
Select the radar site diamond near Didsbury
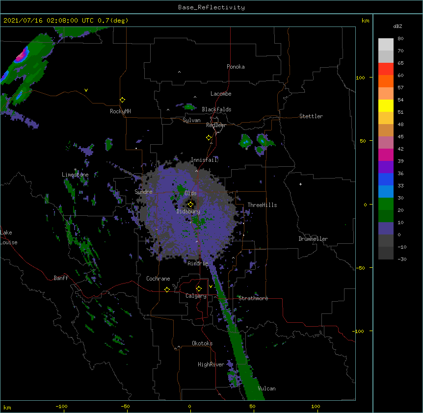tap(190, 205)
